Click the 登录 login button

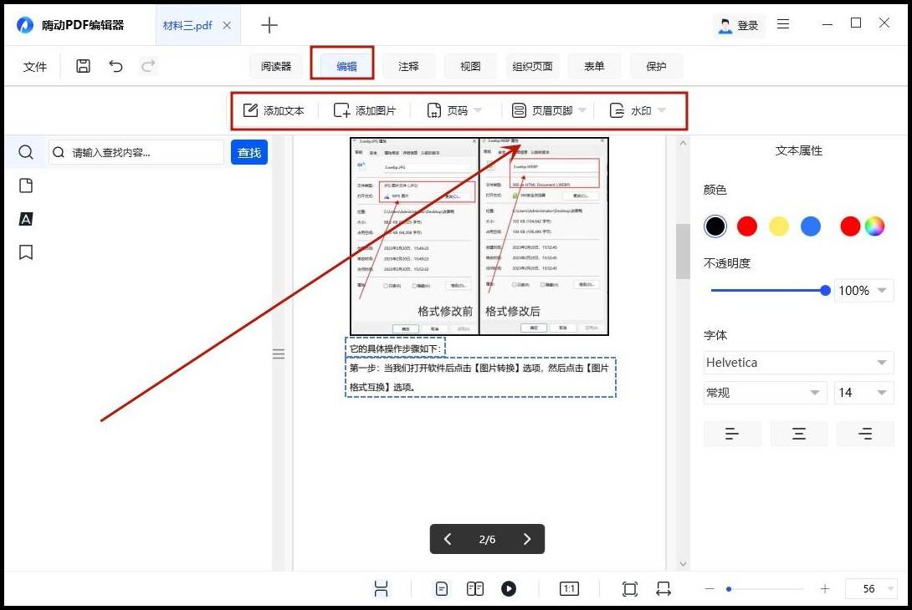[739, 26]
